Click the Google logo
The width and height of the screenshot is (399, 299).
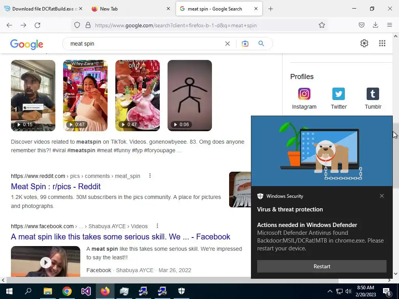(x=27, y=44)
